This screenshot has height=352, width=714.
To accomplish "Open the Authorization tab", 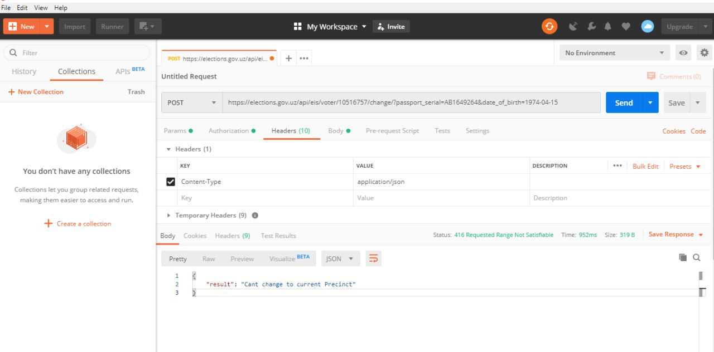I will tap(231, 131).
